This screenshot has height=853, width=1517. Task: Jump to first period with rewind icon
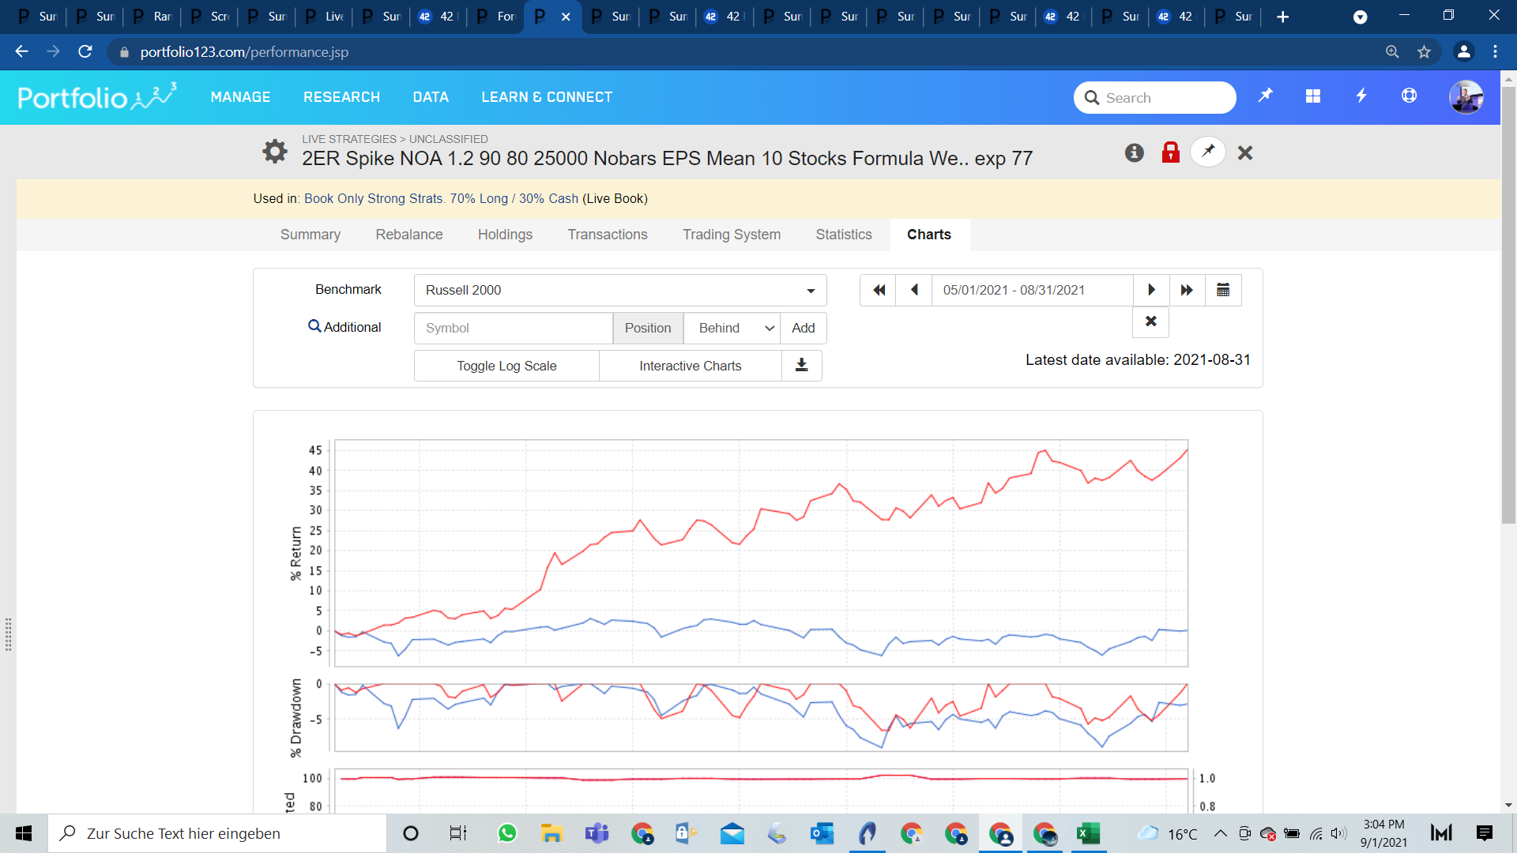[x=878, y=290]
